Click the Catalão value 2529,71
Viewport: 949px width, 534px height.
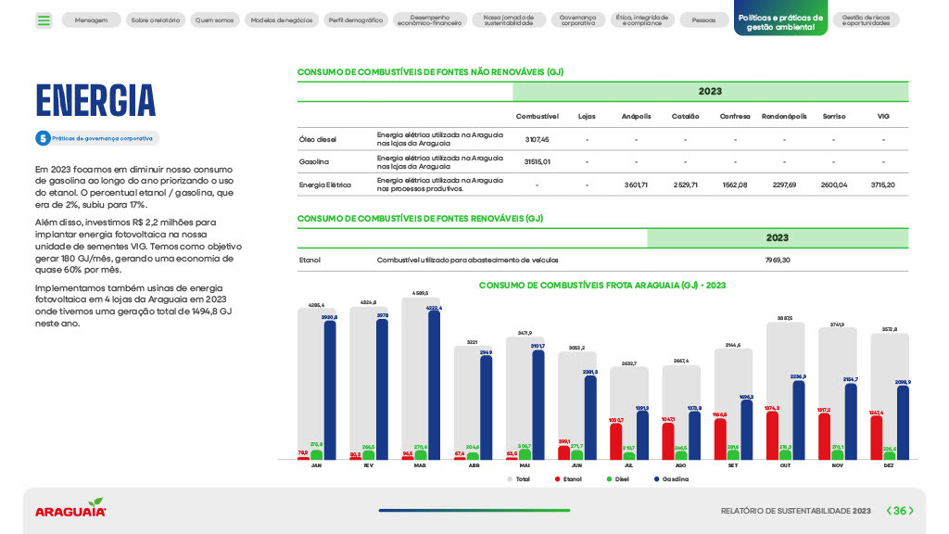[685, 184]
